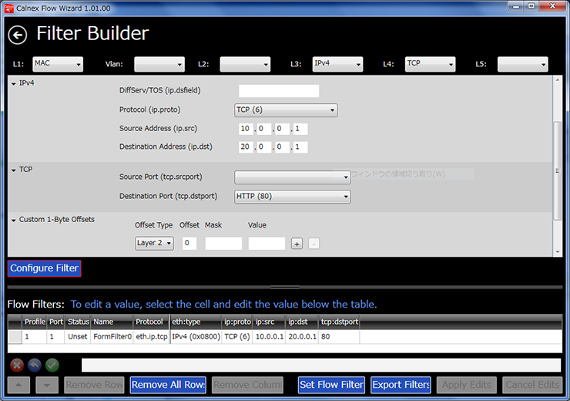Move row down with down-arrow button
This screenshot has height=401, width=570.
pyautogui.click(x=47, y=385)
